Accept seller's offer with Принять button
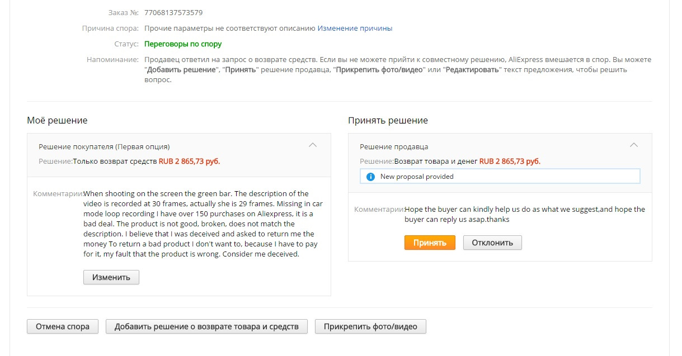Viewport: 682px width, 356px height. click(x=430, y=243)
